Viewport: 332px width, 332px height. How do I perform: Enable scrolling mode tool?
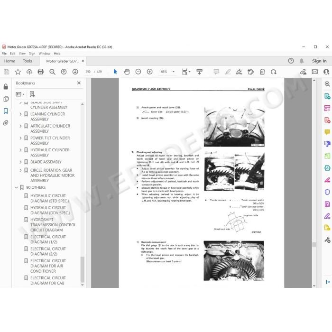point(199,72)
